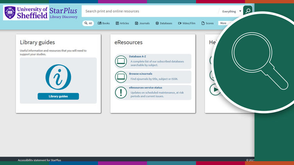The height and width of the screenshot is (165, 294).
Task: Click the magnifier search submit button
Action: [x=247, y=11]
